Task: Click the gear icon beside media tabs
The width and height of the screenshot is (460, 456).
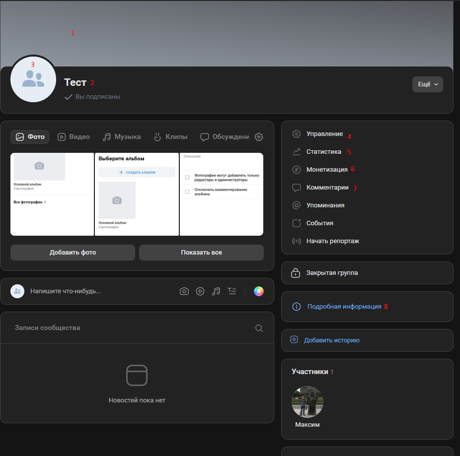Action: (259, 137)
